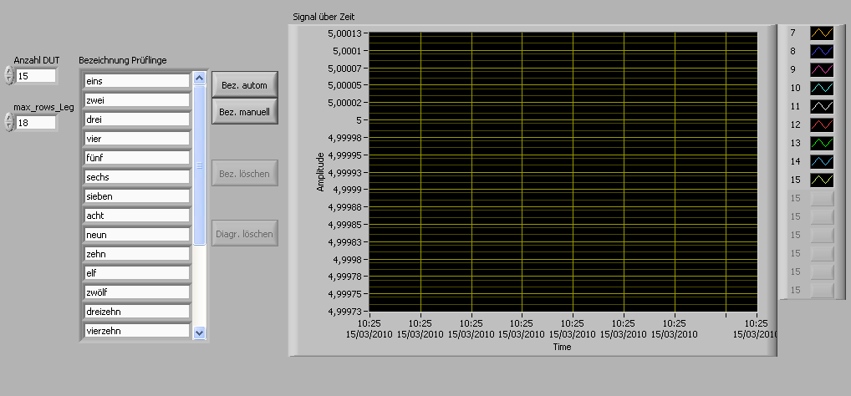
Task: Click the Diagr. löschen button
Action: (x=244, y=233)
